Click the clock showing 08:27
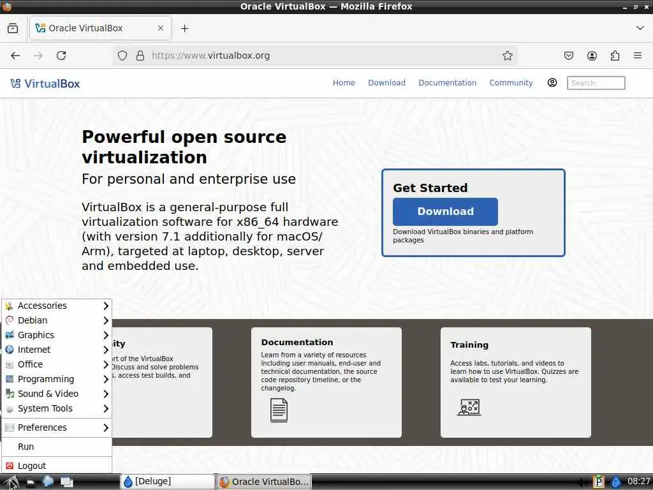 click(638, 482)
